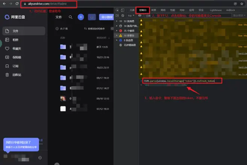Click the red error icon beside 35 个错误
Viewport: 247px width, 165px height.
(x=121, y=31)
